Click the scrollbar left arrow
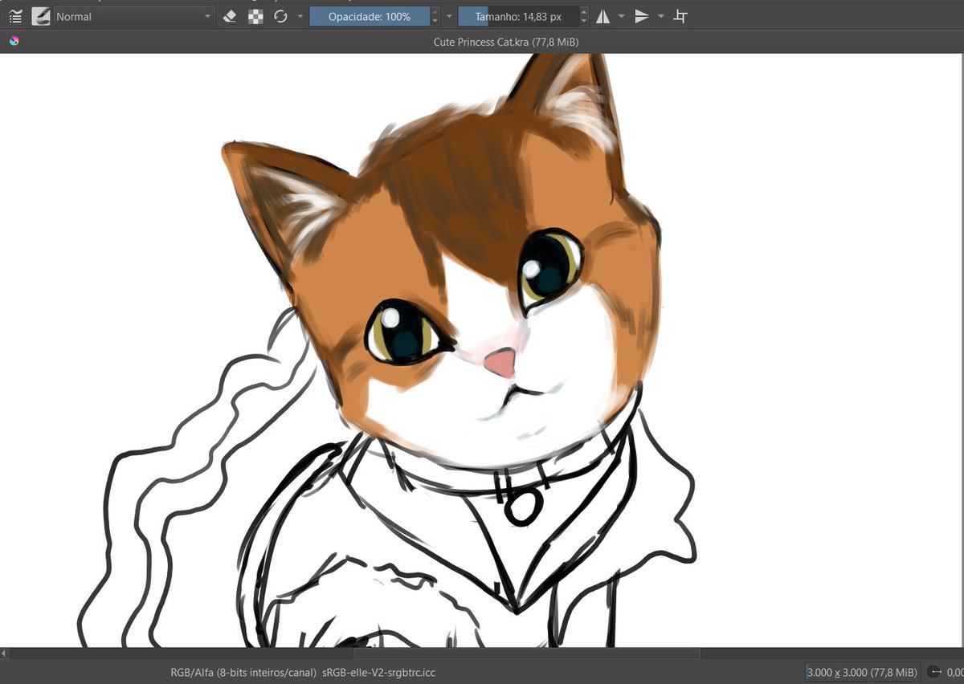The height and width of the screenshot is (684, 964). coord(4,653)
